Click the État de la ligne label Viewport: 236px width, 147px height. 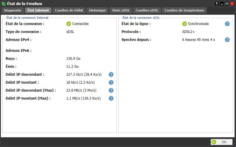coord(136,24)
